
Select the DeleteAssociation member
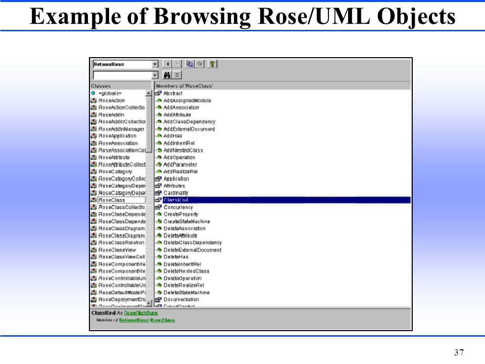click(185, 229)
